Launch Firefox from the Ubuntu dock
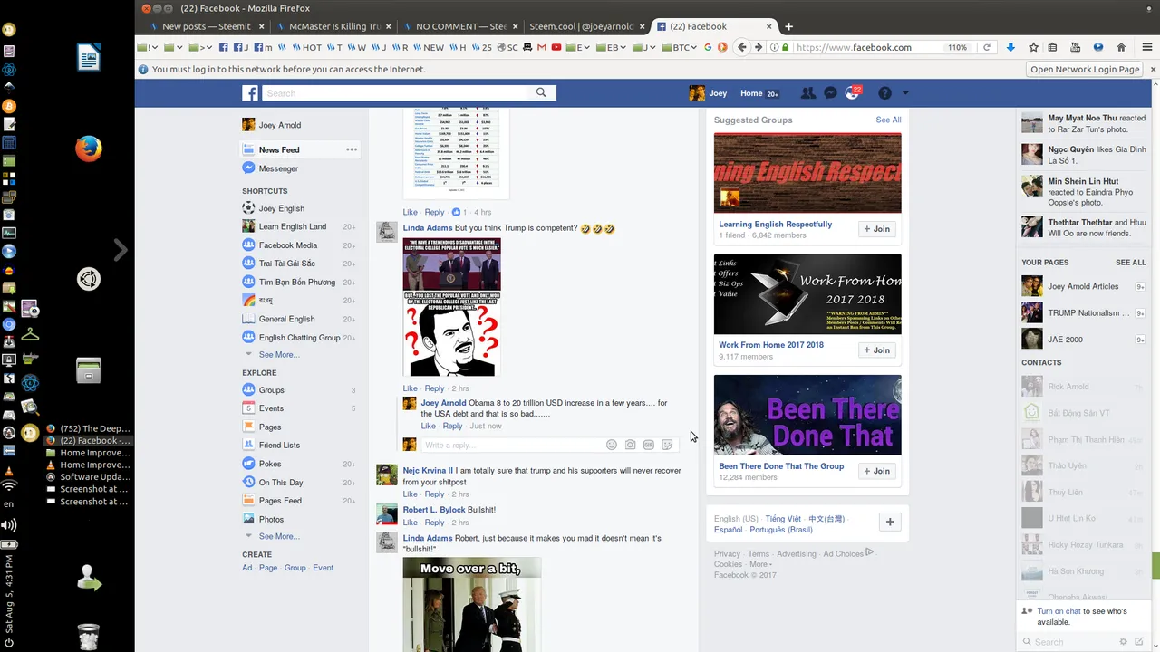The width and height of the screenshot is (1160, 652). (x=88, y=149)
